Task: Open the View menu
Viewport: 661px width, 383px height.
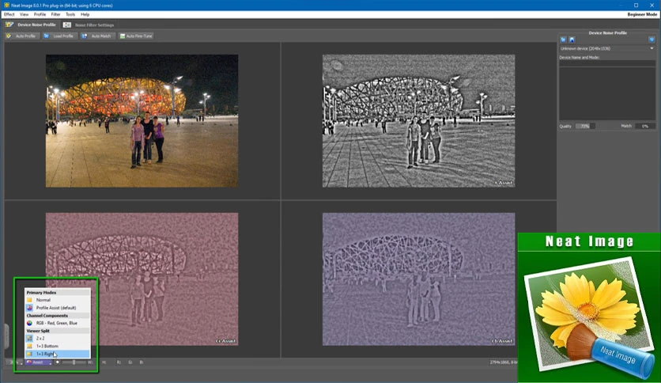Action: click(24, 14)
